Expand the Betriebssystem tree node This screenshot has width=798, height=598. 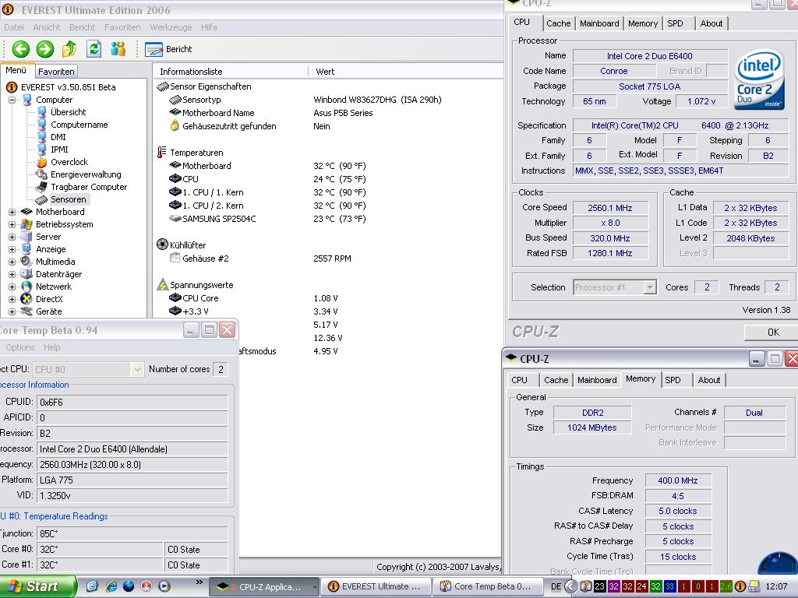coord(12,224)
